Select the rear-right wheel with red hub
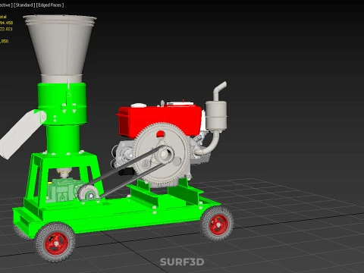Viewport: 364px width, 273px height. coord(218,224)
